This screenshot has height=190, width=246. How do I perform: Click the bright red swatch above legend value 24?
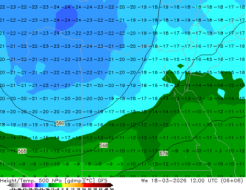[84, 185]
